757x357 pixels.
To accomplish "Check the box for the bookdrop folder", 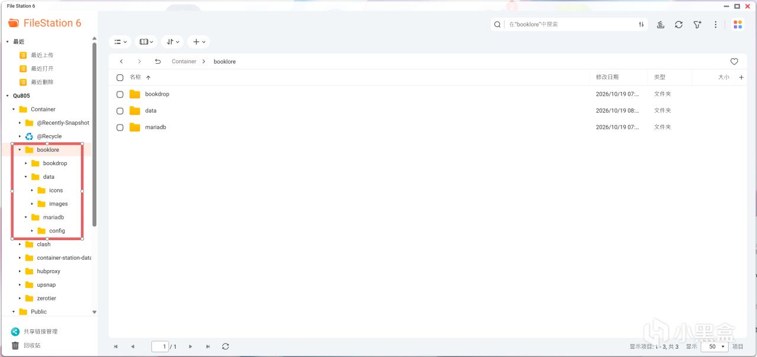I will tap(120, 94).
